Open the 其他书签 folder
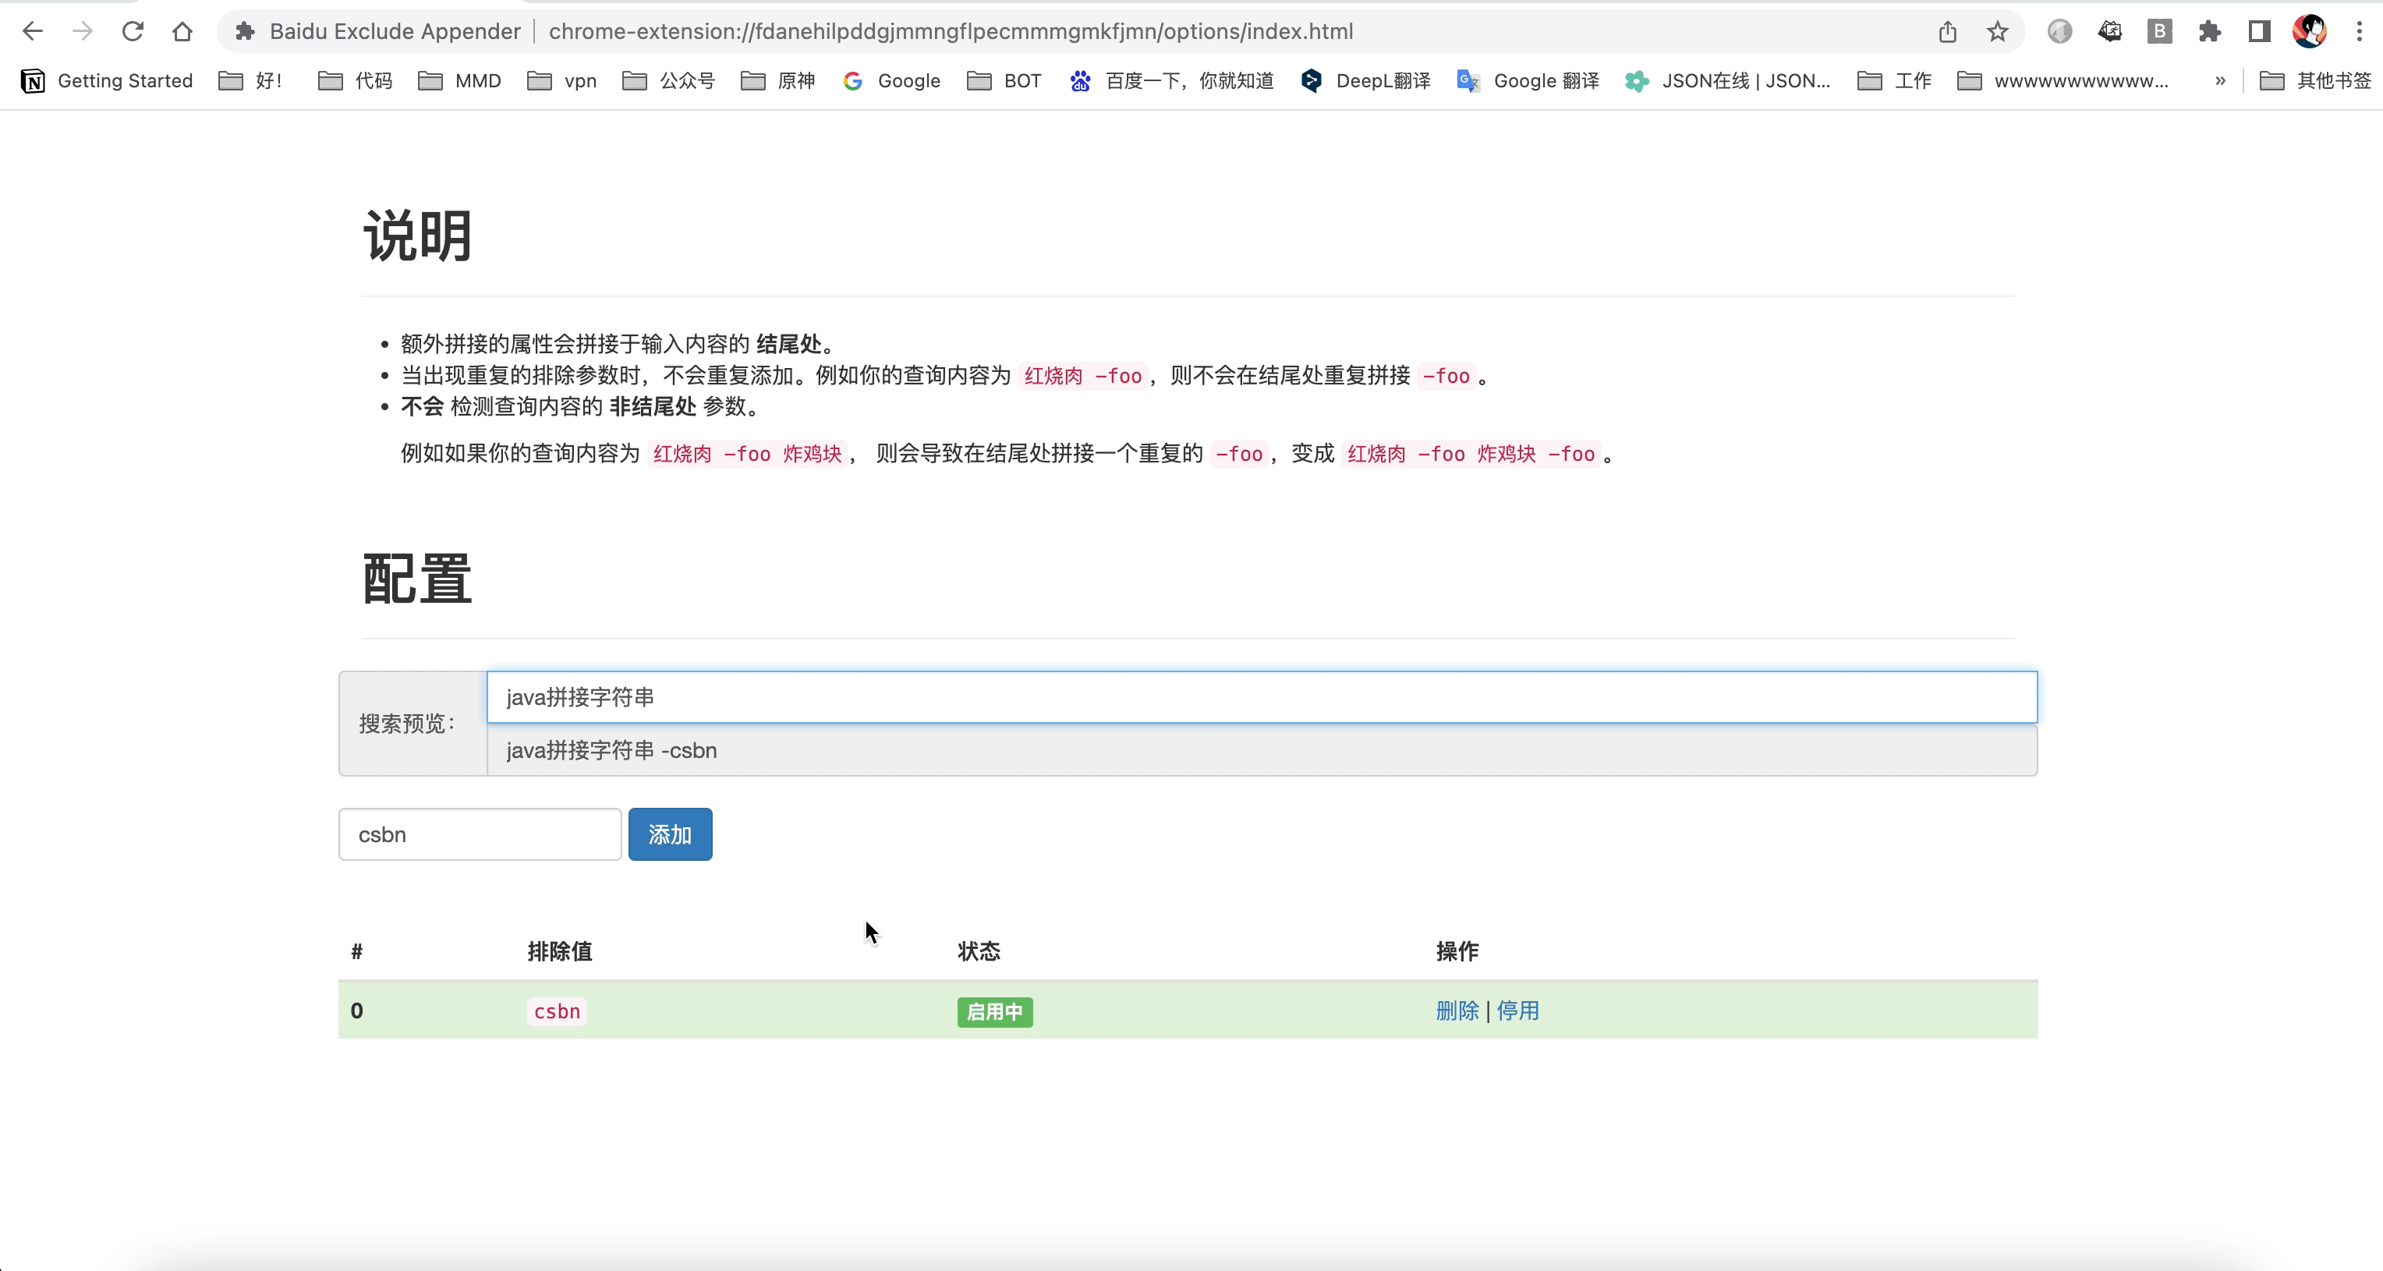The height and width of the screenshot is (1271, 2383). coord(2314,80)
